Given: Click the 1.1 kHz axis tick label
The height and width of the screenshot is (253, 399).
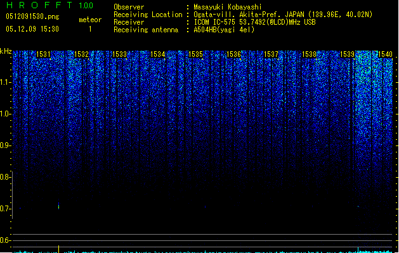Looking at the screenshot, I should pyautogui.click(x=5, y=82).
